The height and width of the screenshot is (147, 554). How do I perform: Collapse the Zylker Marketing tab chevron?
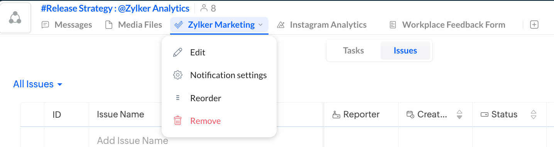(x=260, y=25)
